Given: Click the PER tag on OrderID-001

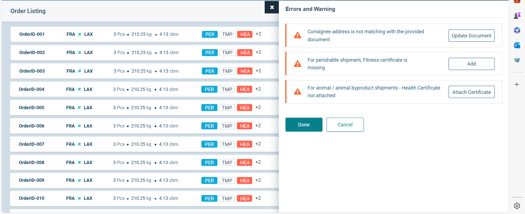Looking at the screenshot, I should pyautogui.click(x=210, y=34).
